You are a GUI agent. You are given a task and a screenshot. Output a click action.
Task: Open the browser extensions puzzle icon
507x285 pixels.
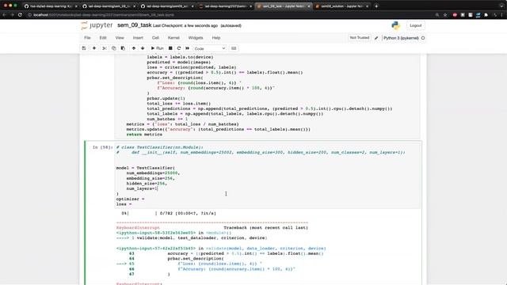pos(486,15)
